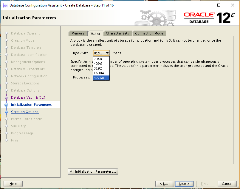Cancel the database creation wizard
Viewport: 240px width, 189px height.
pos(227,184)
